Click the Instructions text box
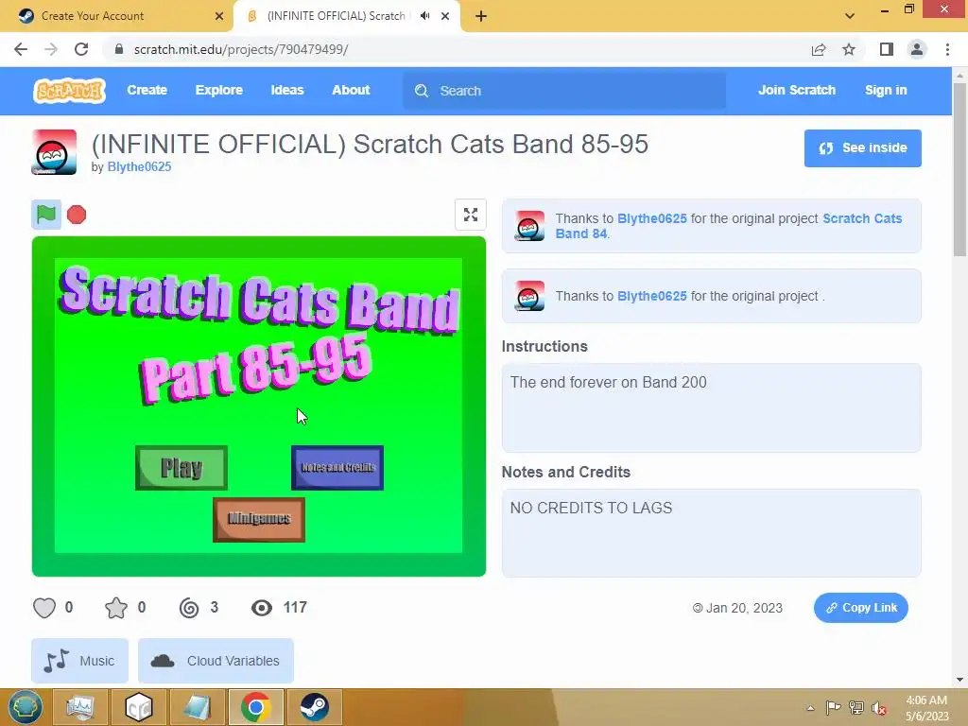 click(711, 407)
